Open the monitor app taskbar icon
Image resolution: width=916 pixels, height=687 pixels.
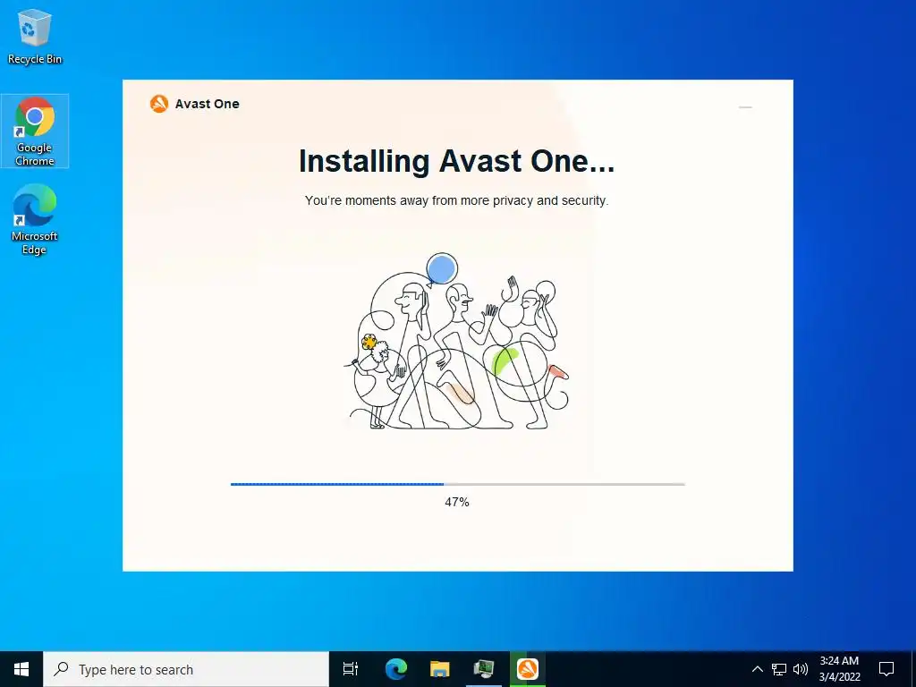click(484, 669)
